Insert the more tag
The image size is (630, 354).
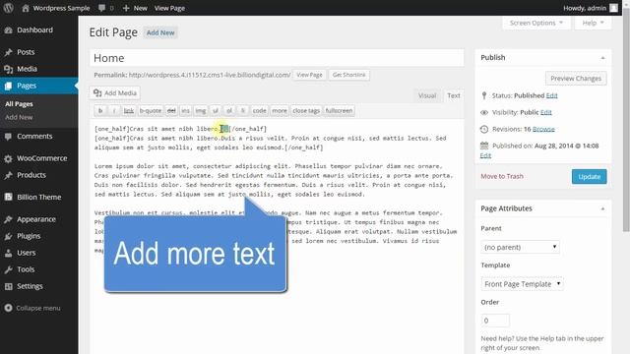pyautogui.click(x=280, y=110)
